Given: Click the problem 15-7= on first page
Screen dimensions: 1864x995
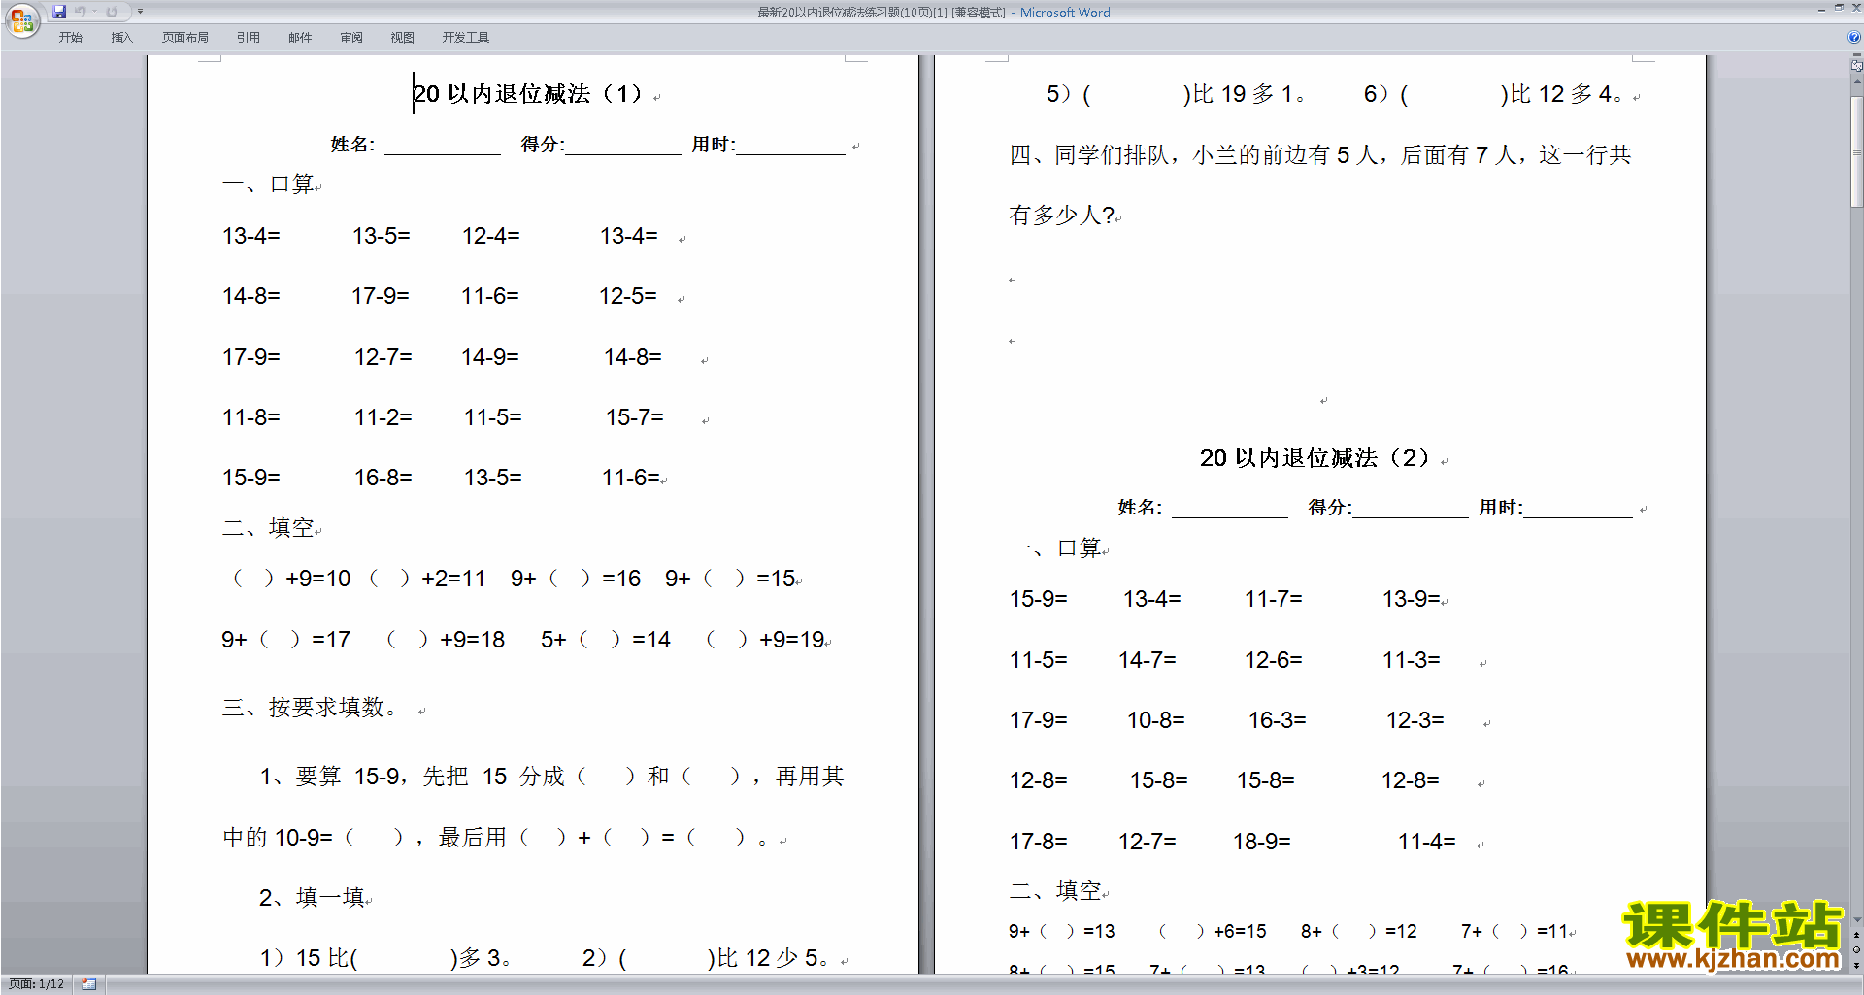Looking at the screenshot, I should 635,417.
